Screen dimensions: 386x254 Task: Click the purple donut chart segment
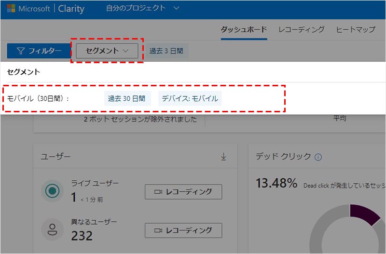(364, 214)
